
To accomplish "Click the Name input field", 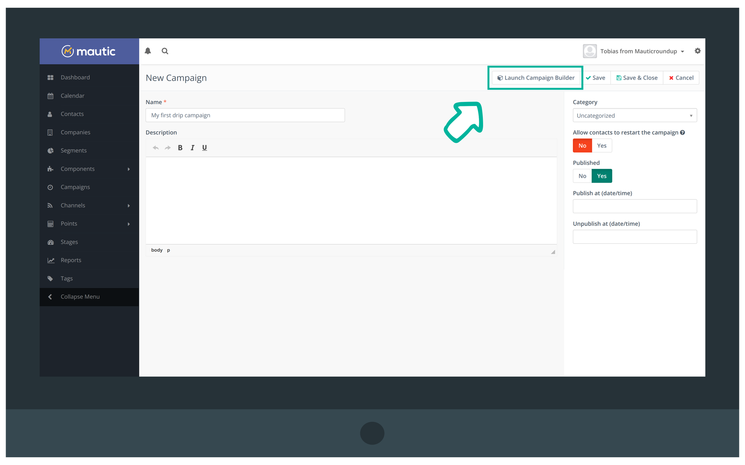I will 245,115.
